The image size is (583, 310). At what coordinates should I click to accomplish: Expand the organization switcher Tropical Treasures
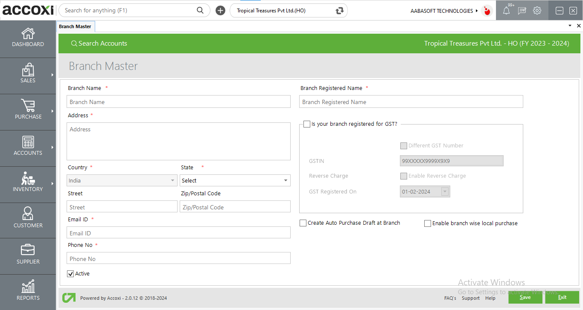click(289, 11)
